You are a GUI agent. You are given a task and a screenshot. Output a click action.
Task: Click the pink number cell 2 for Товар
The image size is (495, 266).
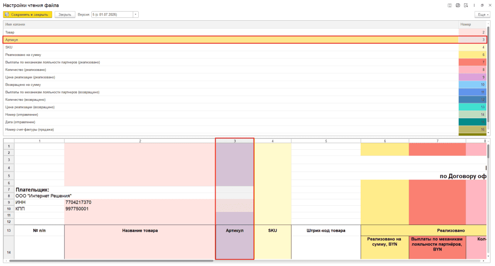473,32
